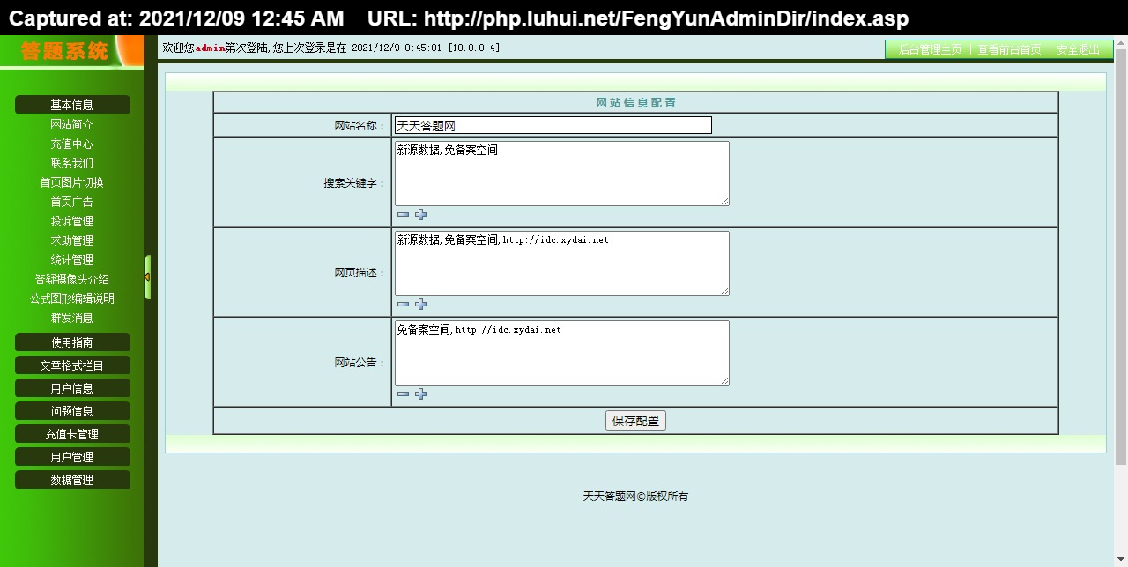Expand the 用户信息 sidebar section
Viewport: 1128px width, 567px height.
click(x=72, y=388)
